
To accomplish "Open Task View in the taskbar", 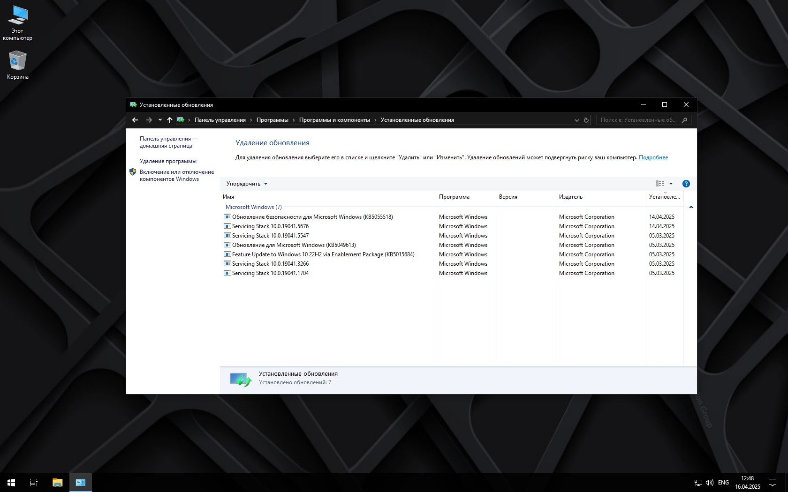I will [x=34, y=482].
